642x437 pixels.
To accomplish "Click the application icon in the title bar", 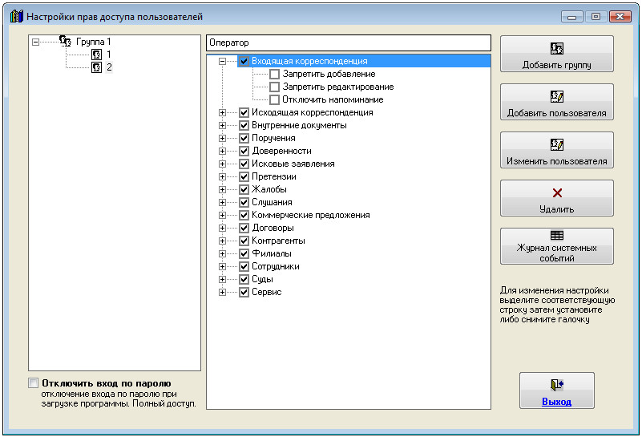I will click(17, 16).
